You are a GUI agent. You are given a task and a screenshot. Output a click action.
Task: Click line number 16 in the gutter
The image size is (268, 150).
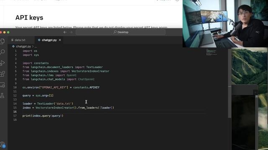pyautogui.click(x=15, y=112)
